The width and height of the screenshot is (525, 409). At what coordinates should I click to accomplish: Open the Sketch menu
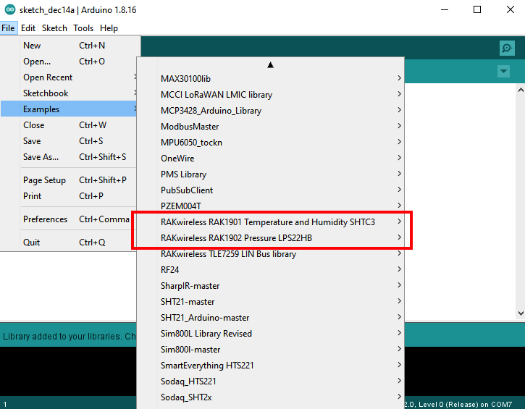(54, 28)
